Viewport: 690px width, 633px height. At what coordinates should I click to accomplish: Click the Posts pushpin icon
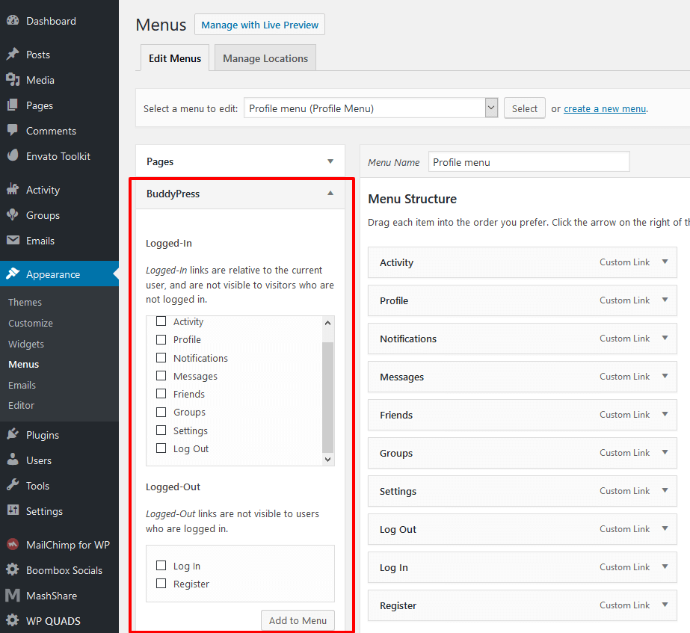point(13,54)
